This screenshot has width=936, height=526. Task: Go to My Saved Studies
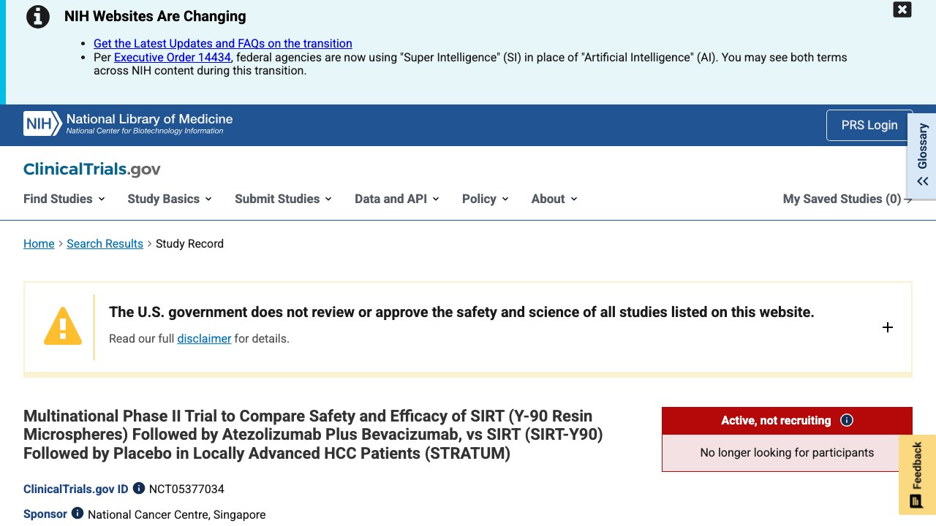click(848, 199)
